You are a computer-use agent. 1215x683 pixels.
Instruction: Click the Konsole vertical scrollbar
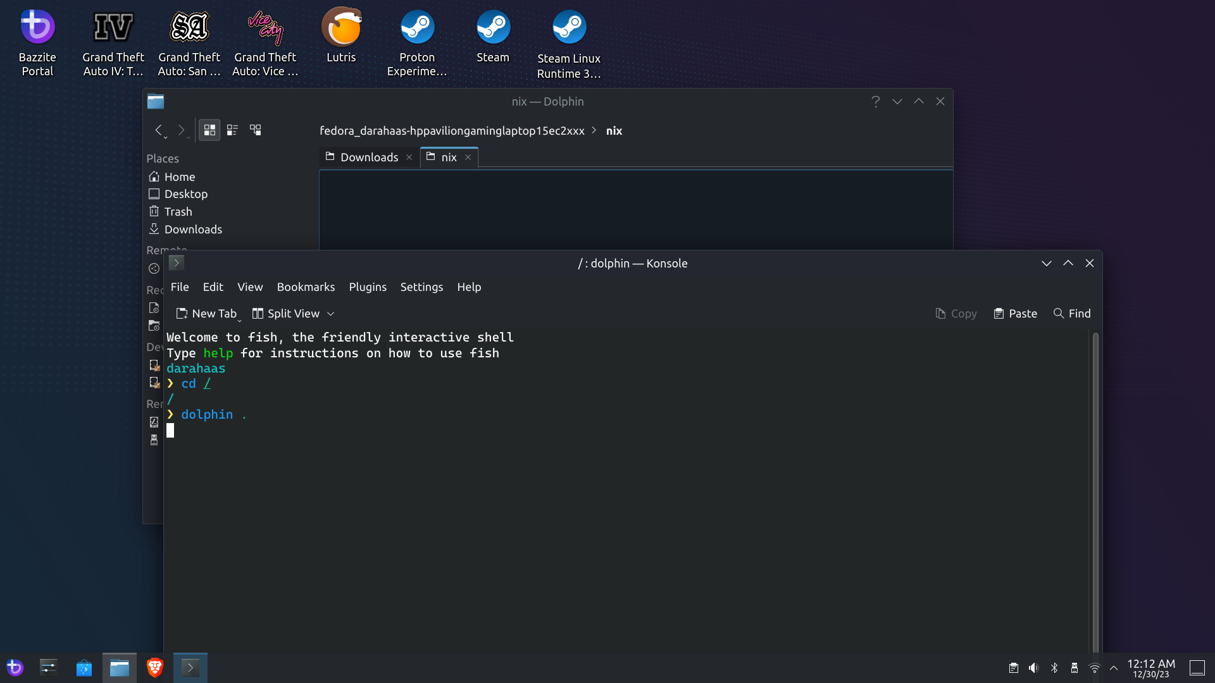[1095, 493]
